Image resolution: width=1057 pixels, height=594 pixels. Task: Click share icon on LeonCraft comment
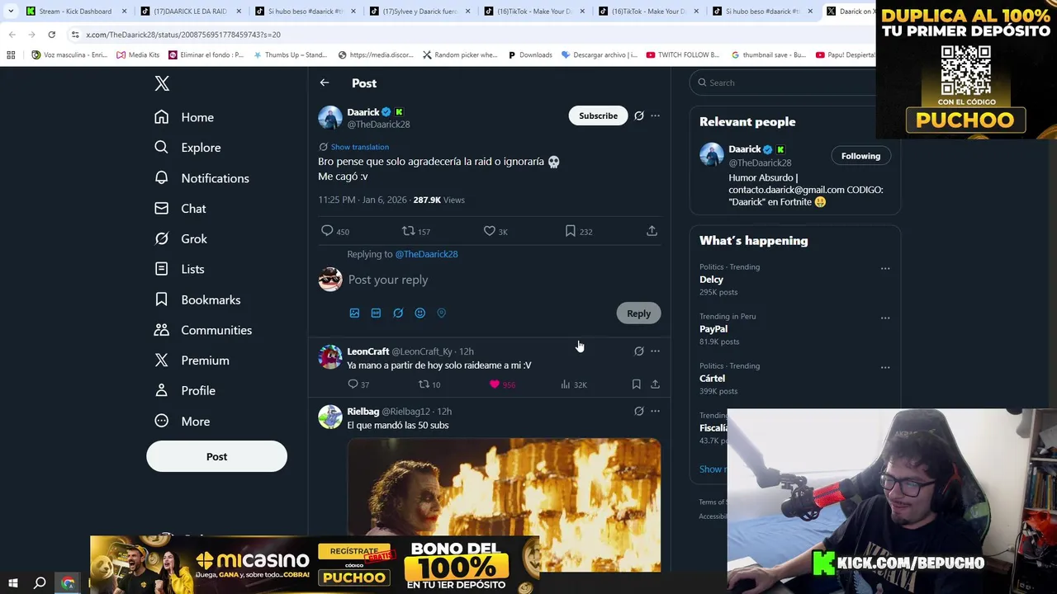tap(655, 384)
